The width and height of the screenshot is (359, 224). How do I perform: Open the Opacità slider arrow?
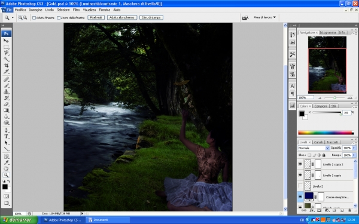[354, 148]
